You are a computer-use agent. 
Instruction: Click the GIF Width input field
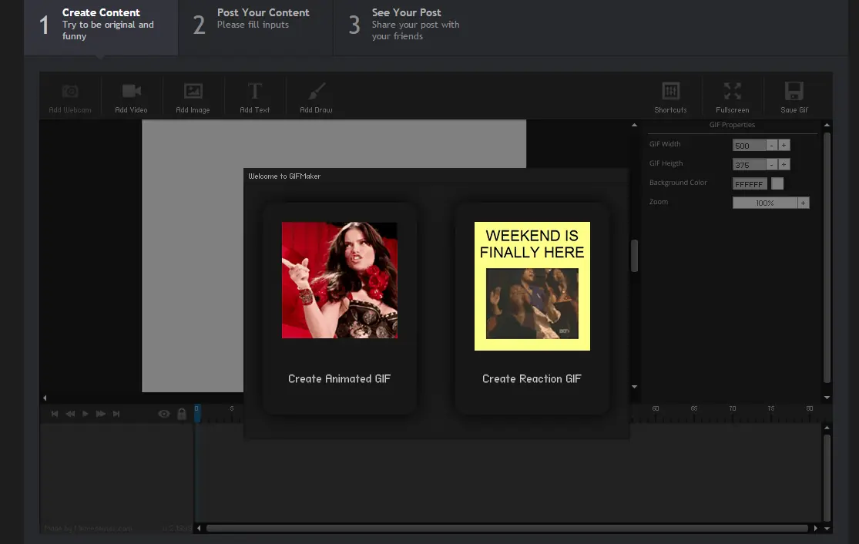749,145
